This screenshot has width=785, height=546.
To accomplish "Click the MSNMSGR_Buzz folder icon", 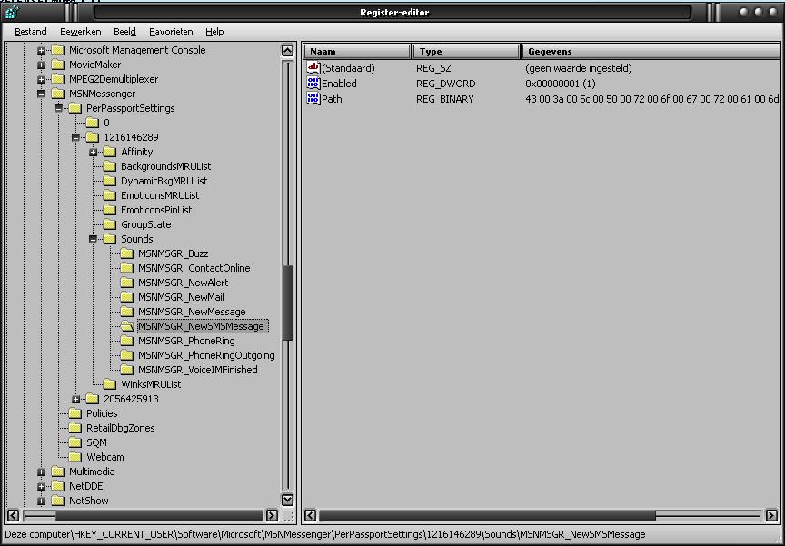I will [127, 253].
